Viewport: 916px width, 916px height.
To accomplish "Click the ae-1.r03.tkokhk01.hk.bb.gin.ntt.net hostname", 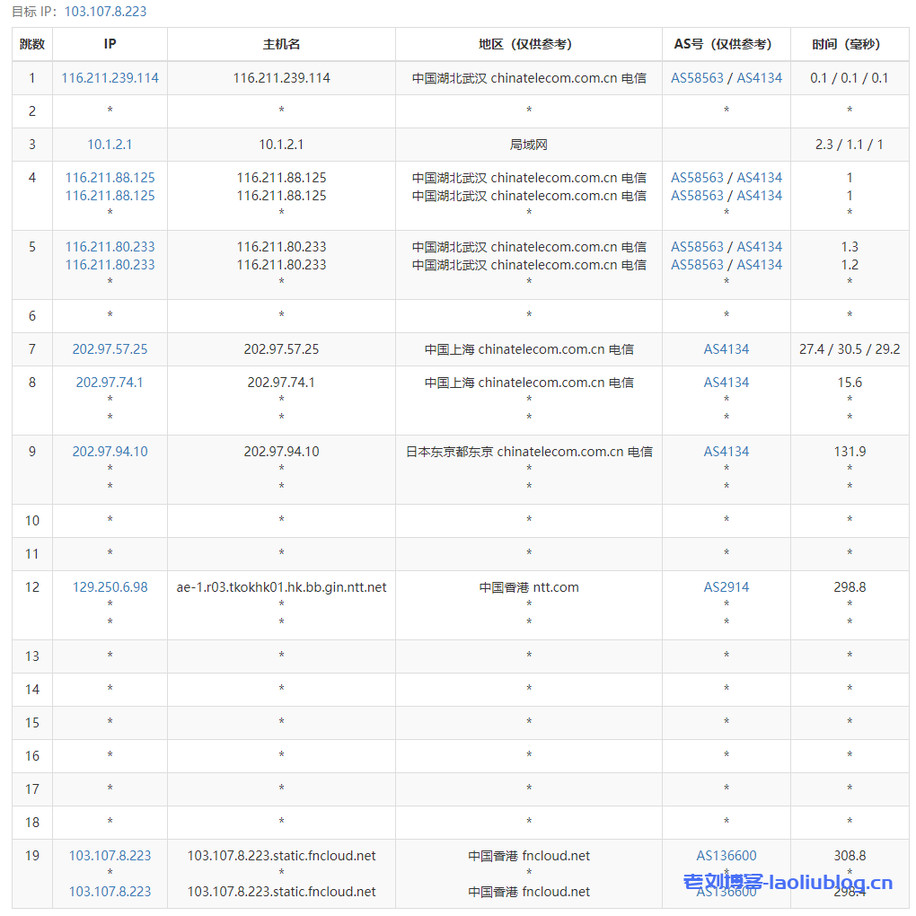I will click(x=281, y=587).
